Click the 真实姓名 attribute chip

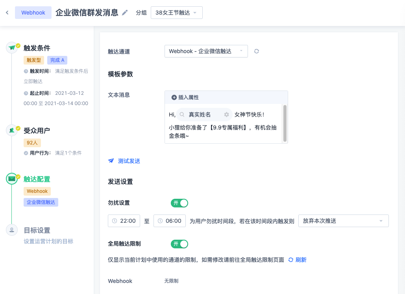point(204,115)
